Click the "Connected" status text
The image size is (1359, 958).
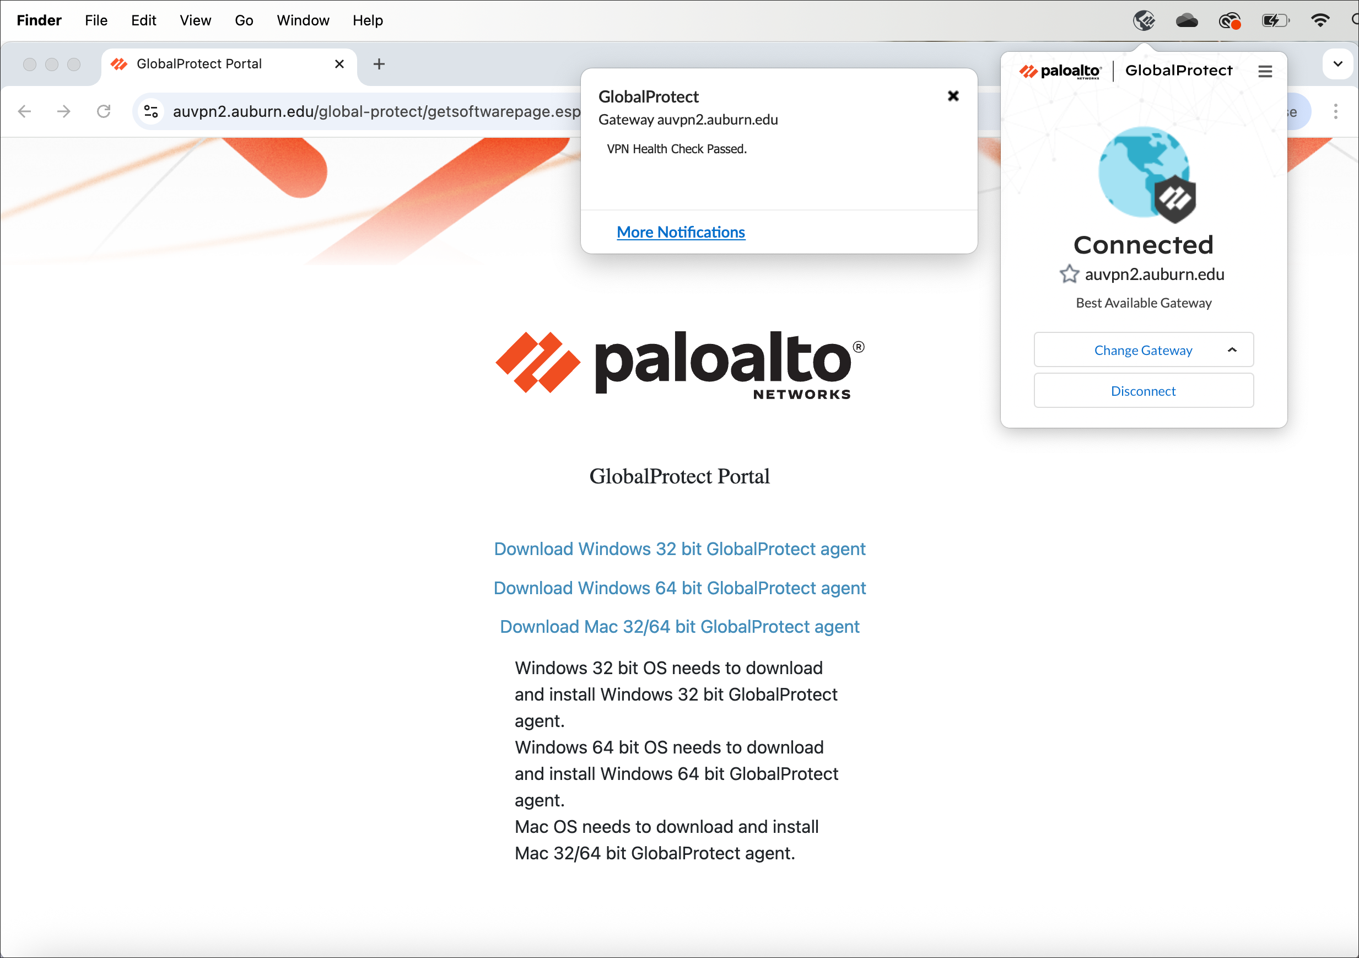(x=1144, y=245)
